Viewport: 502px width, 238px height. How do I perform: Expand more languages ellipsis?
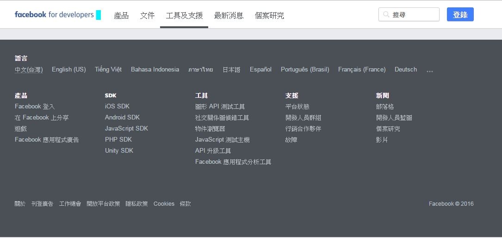click(430, 71)
